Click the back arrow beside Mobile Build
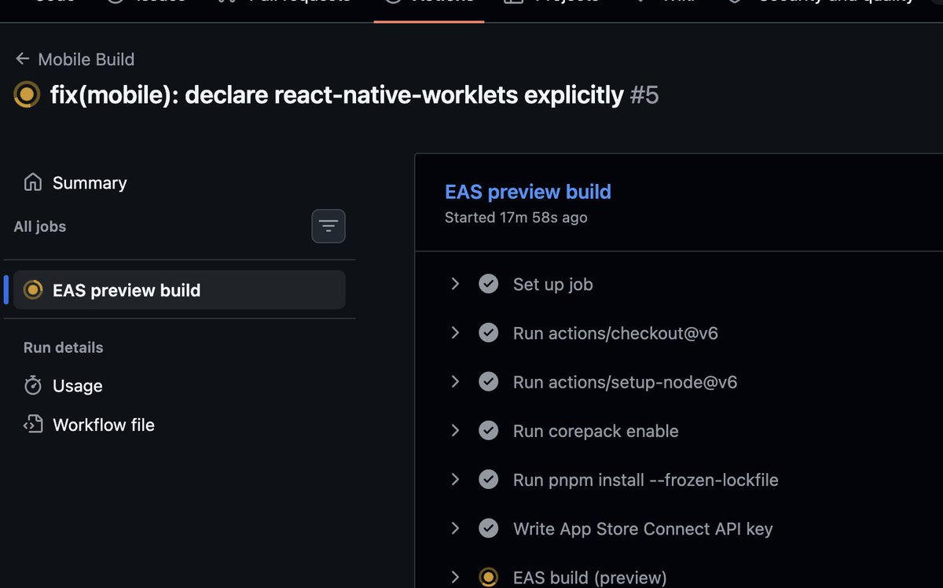943x588 pixels. (23, 59)
